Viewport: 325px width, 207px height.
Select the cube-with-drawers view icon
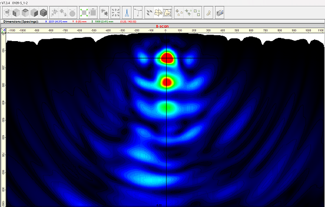[16, 12]
